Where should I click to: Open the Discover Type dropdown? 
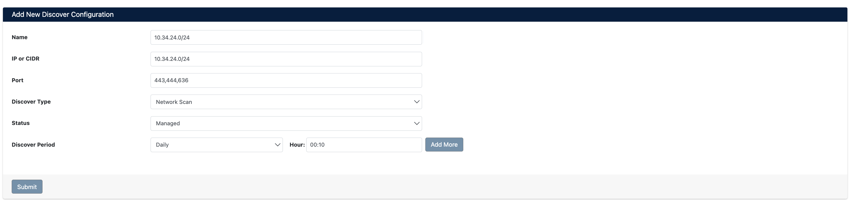click(286, 102)
